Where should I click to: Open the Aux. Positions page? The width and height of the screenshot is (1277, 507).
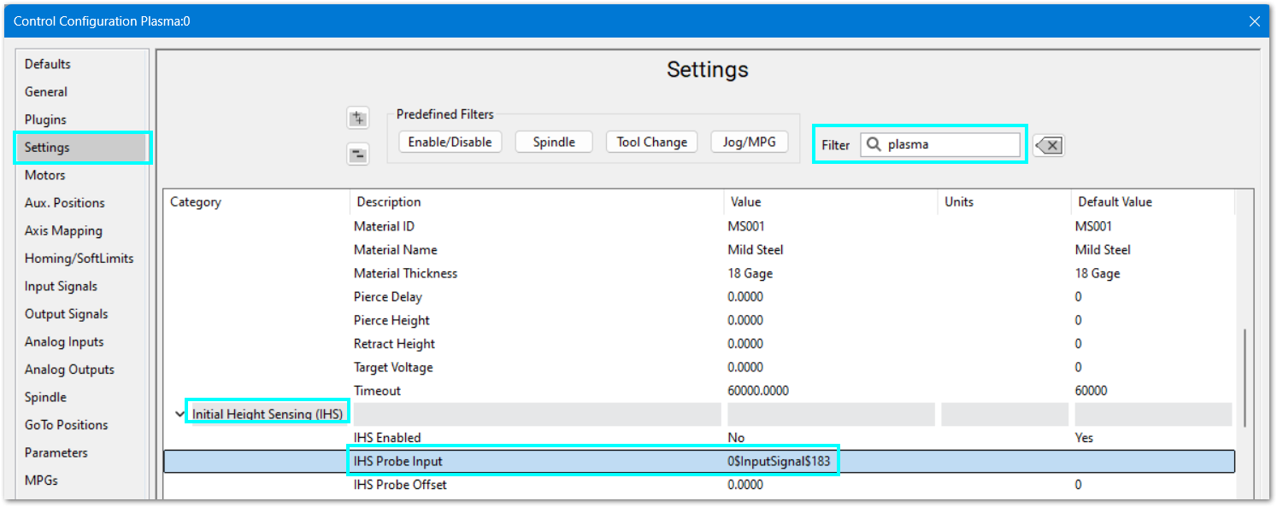pyautogui.click(x=65, y=203)
